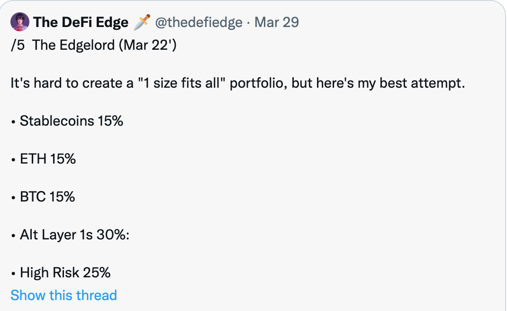
Task: Click the "1 size fits all" sentence
Action: point(238,83)
